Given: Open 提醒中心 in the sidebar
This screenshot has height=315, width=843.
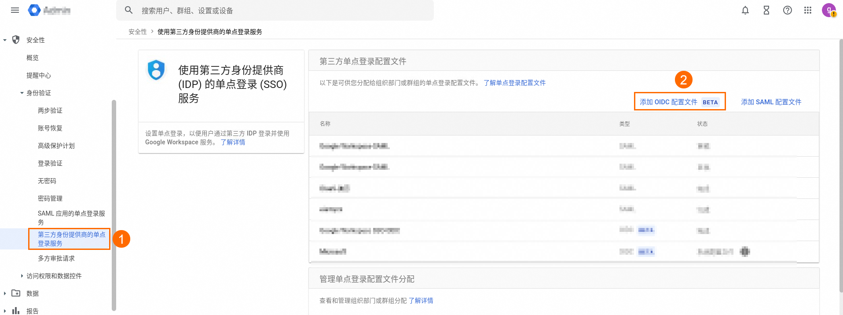Looking at the screenshot, I should [39, 75].
